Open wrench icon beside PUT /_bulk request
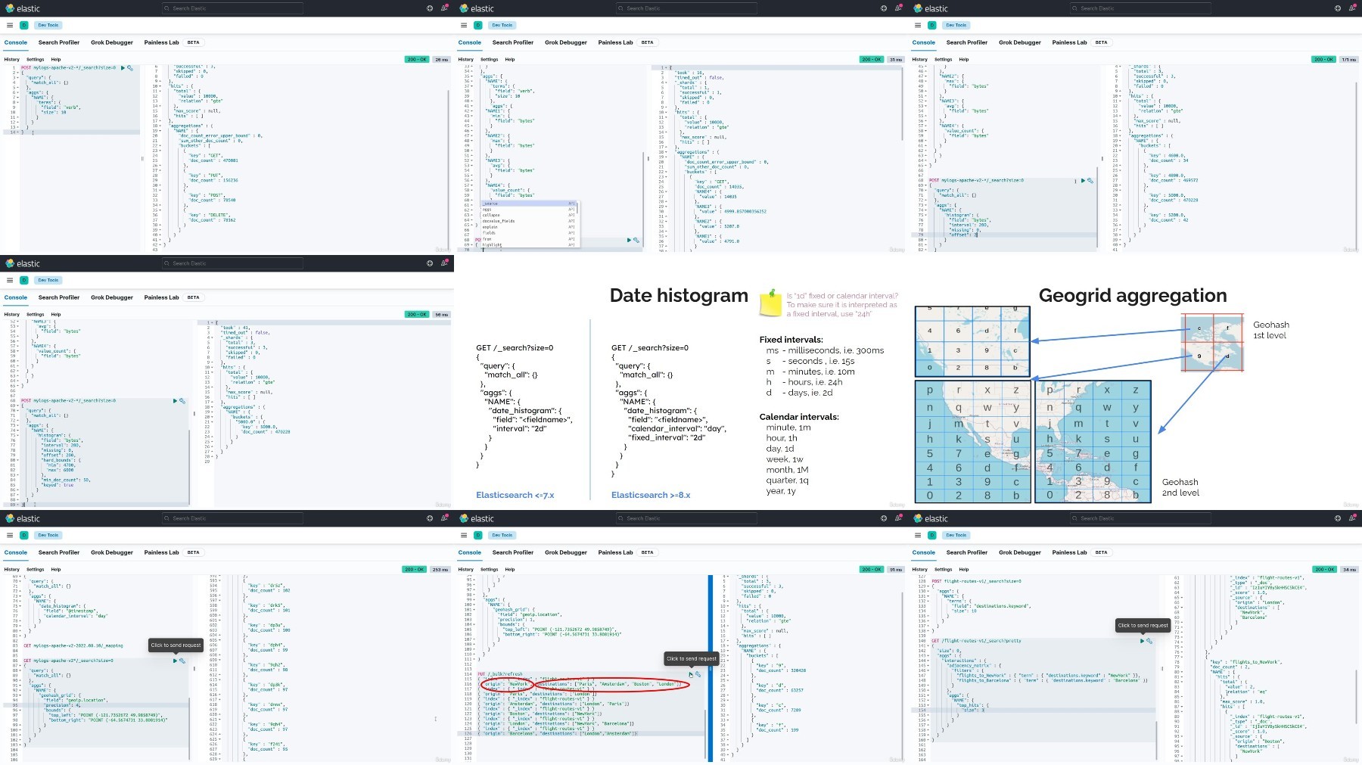This screenshot has width=1362, height=765. coord(698,674)
